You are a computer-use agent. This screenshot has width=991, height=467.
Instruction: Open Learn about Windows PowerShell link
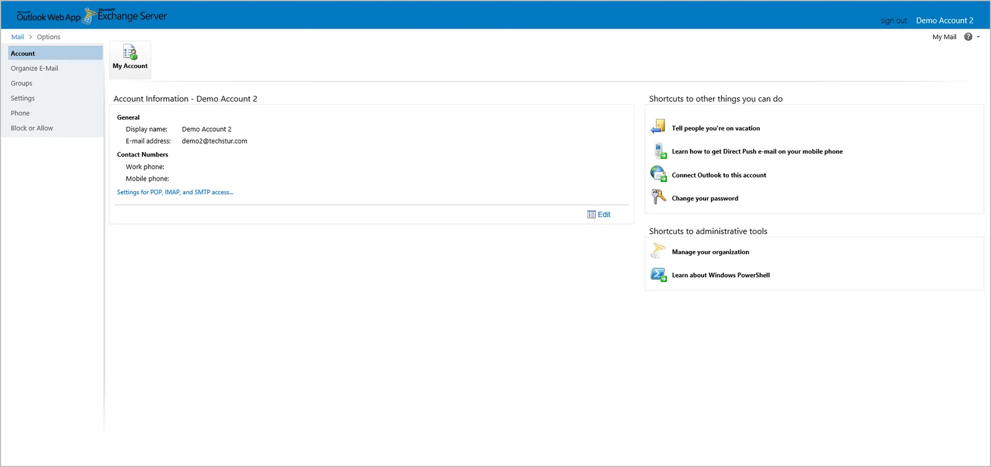[x=720, y=275]
